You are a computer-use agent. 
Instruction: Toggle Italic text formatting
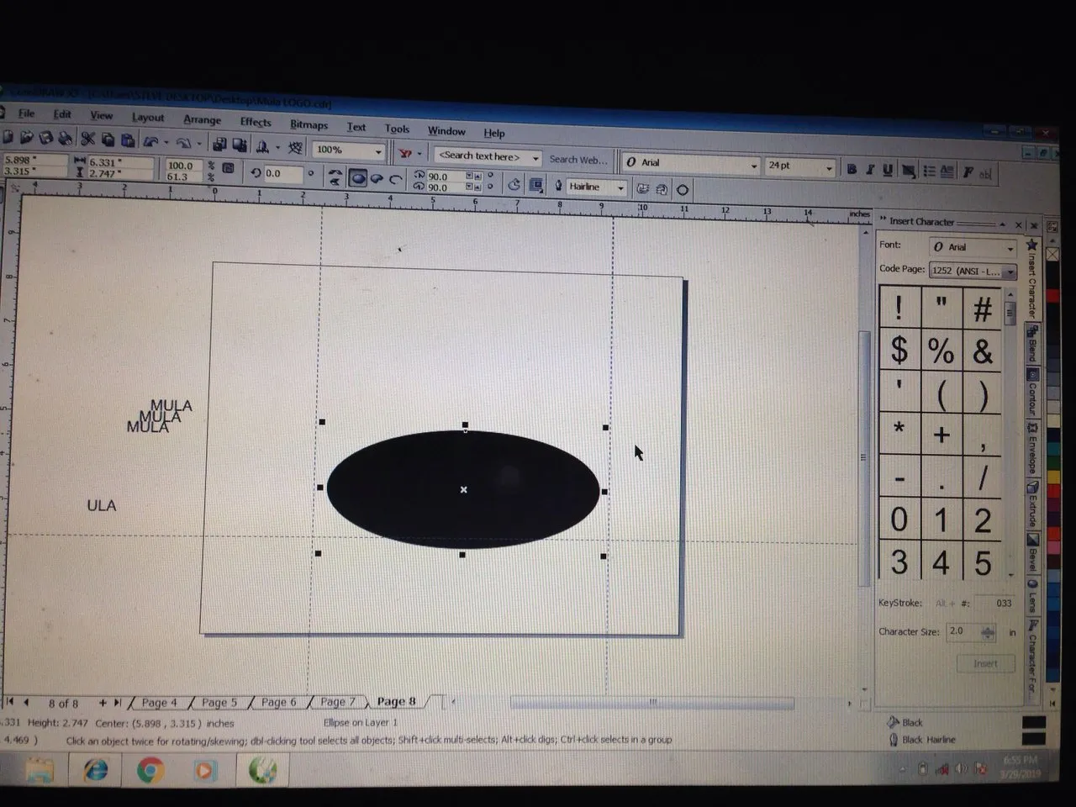[870, 170]
